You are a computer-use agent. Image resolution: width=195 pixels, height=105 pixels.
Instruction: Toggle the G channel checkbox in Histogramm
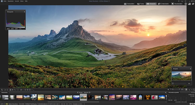12,28
